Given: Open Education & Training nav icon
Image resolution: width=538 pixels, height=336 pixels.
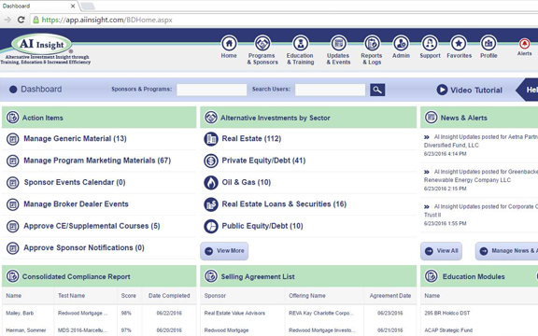Looking at the screenshot, I should click(301, 44).
